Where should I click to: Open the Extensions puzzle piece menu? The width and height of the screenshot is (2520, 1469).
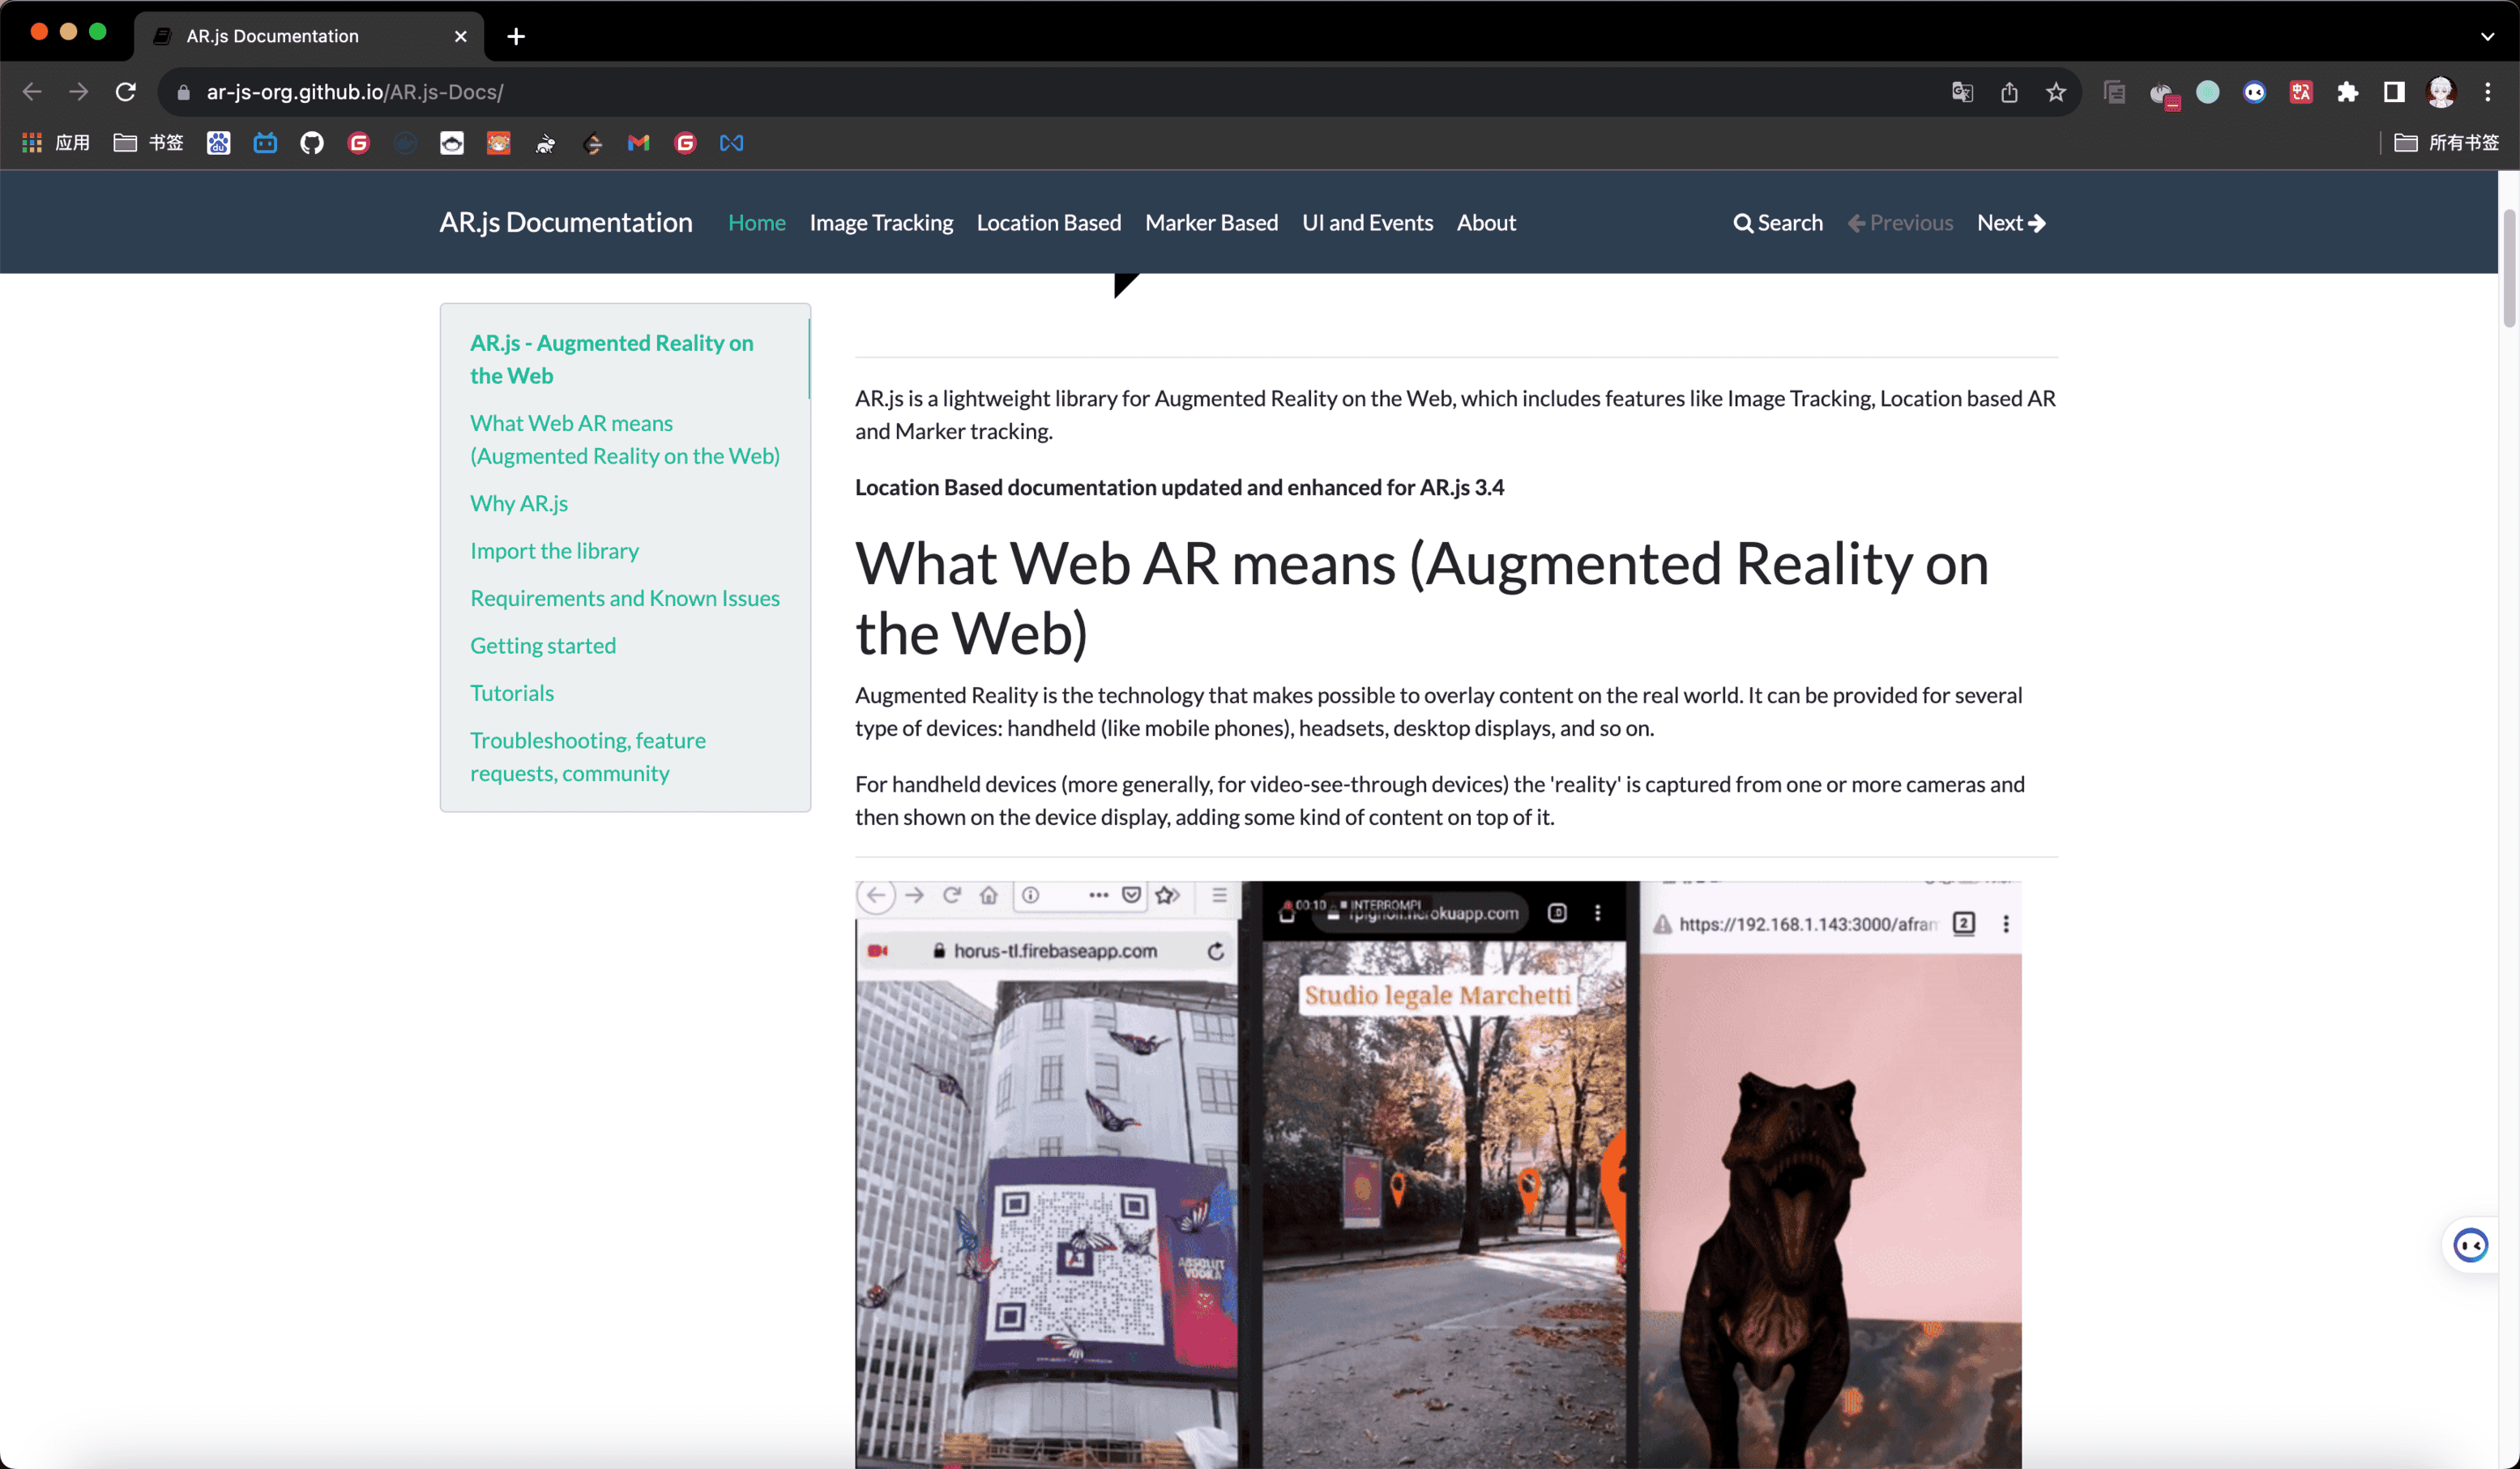tap(2347, 92)
